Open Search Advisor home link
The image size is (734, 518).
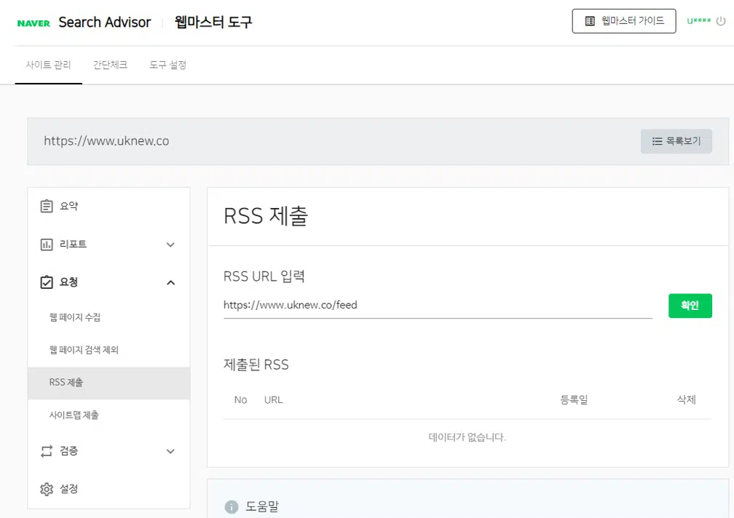click(104, 23)
